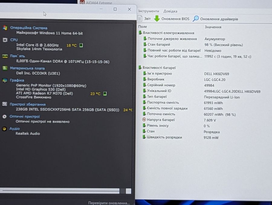Open the Пристрої зберігання section link
This screenshot has height=205, width=272.
(28, 104)
